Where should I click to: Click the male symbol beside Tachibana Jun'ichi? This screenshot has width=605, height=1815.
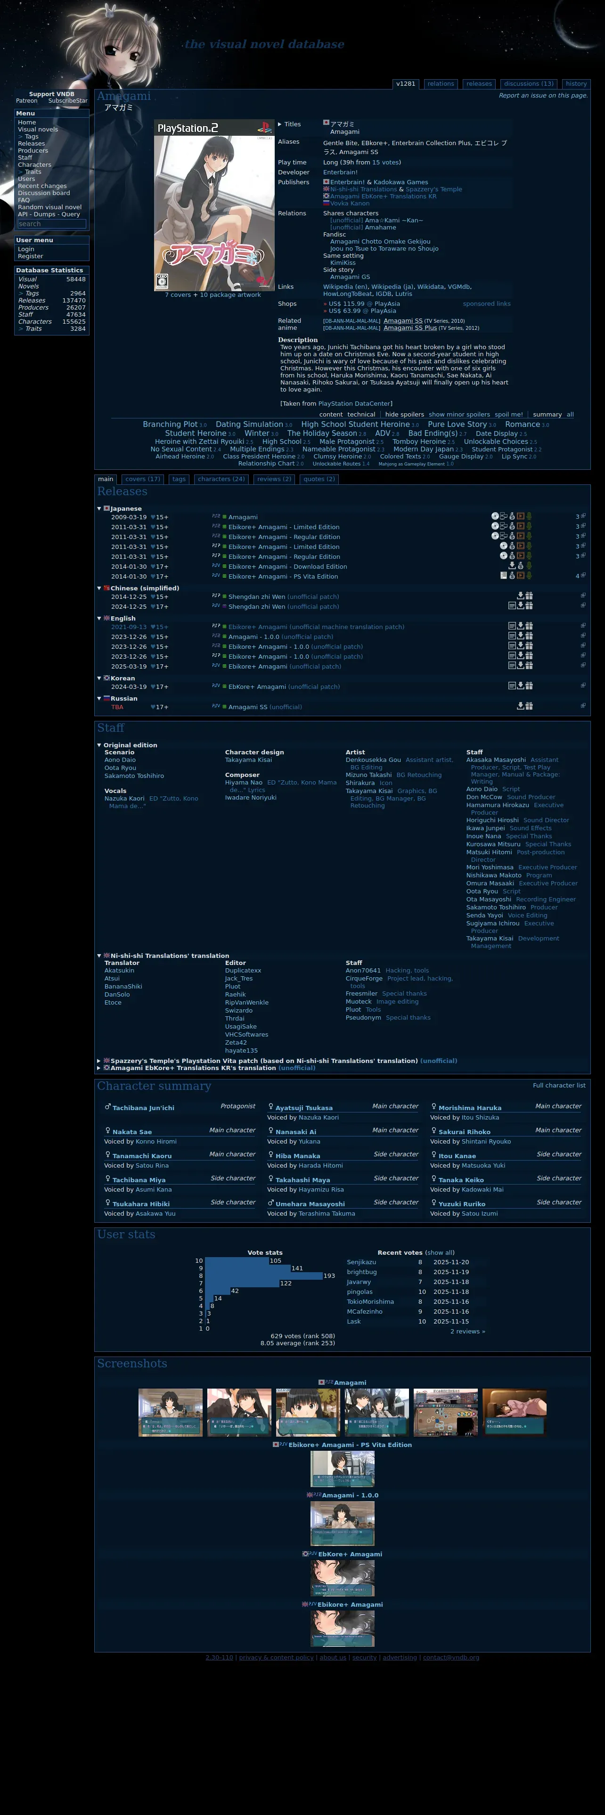point(108,1107)
